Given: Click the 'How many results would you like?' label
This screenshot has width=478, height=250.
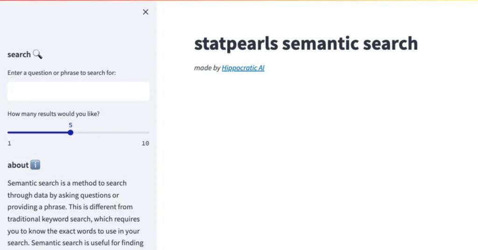Looking at the screenshot, I should [53, 114].
